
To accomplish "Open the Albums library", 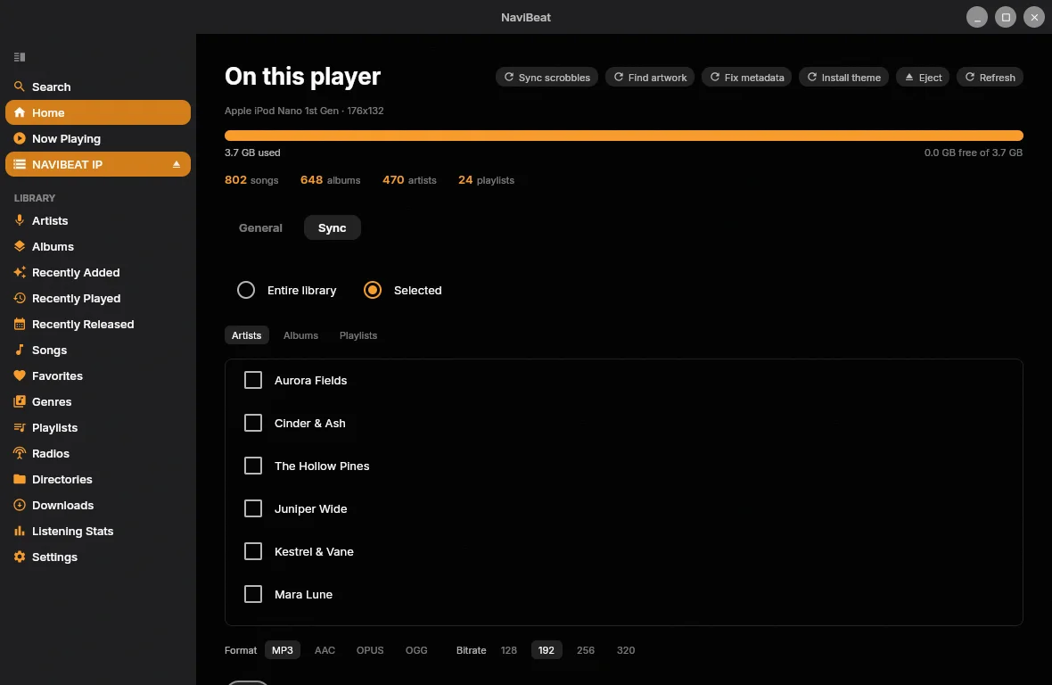I will [98, 246].
